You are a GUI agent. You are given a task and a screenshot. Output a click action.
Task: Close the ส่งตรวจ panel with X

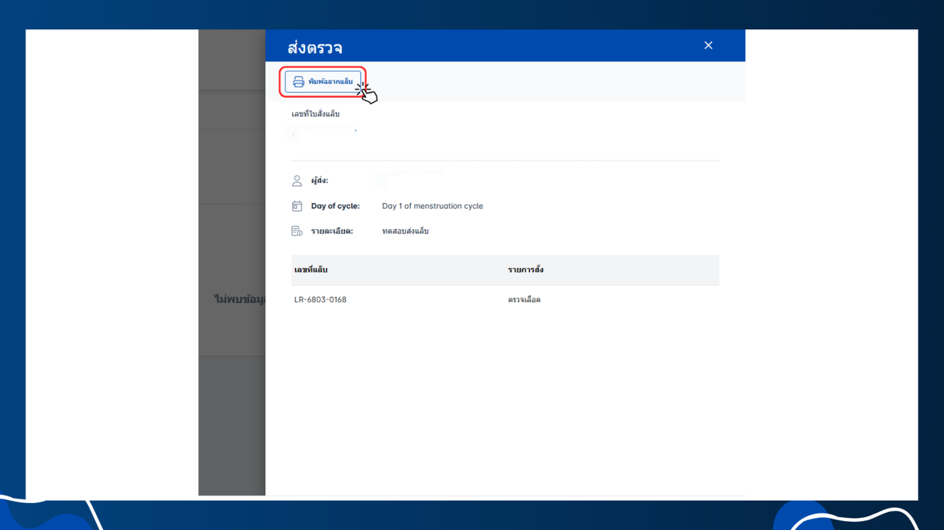(x=708, y=45)
